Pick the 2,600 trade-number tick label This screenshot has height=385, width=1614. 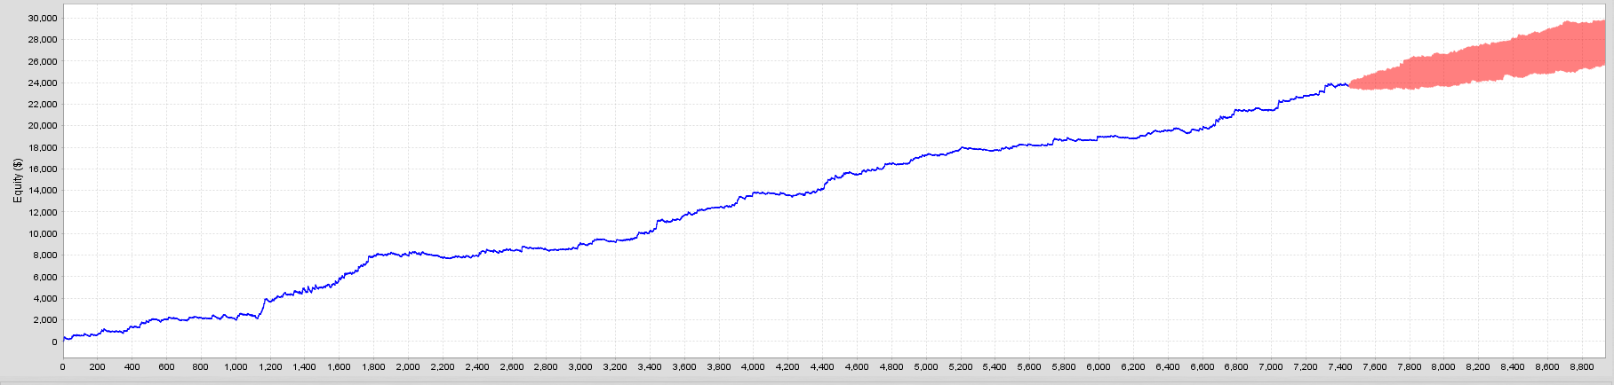click(511, 366)
